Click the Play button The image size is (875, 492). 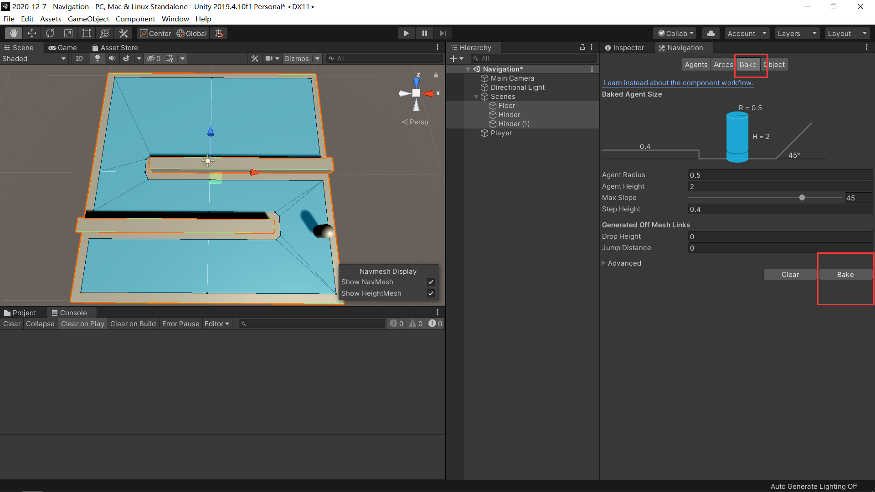coord(406,33)
